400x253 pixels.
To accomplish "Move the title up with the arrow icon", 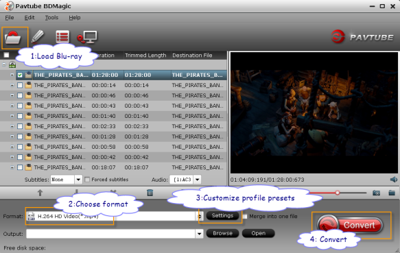I will tap(40, 193).
